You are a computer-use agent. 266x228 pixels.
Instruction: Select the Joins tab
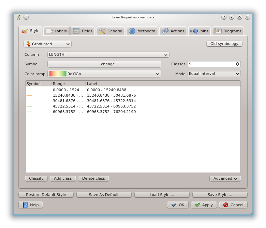[199, 31]
